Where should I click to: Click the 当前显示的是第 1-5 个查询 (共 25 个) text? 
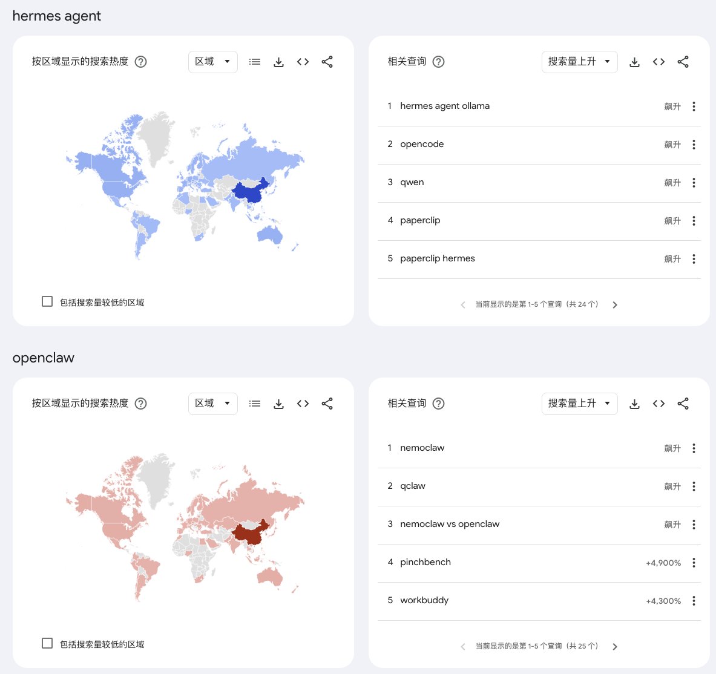tap(536, 646)
